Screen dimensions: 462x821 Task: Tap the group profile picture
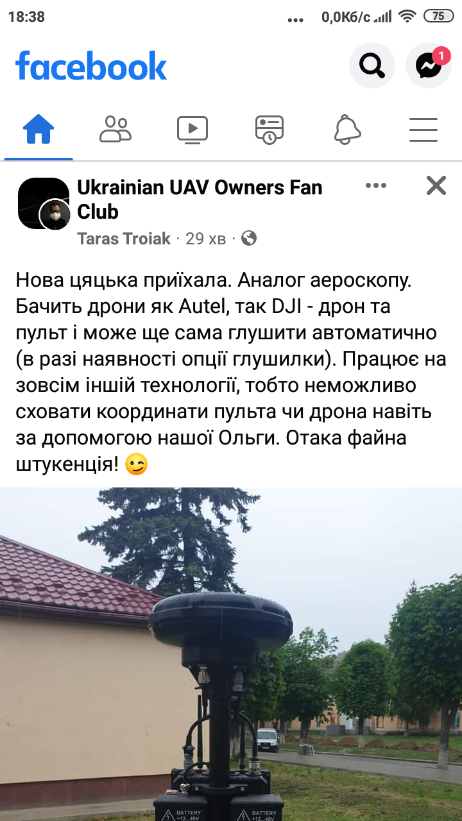(44, 203)
